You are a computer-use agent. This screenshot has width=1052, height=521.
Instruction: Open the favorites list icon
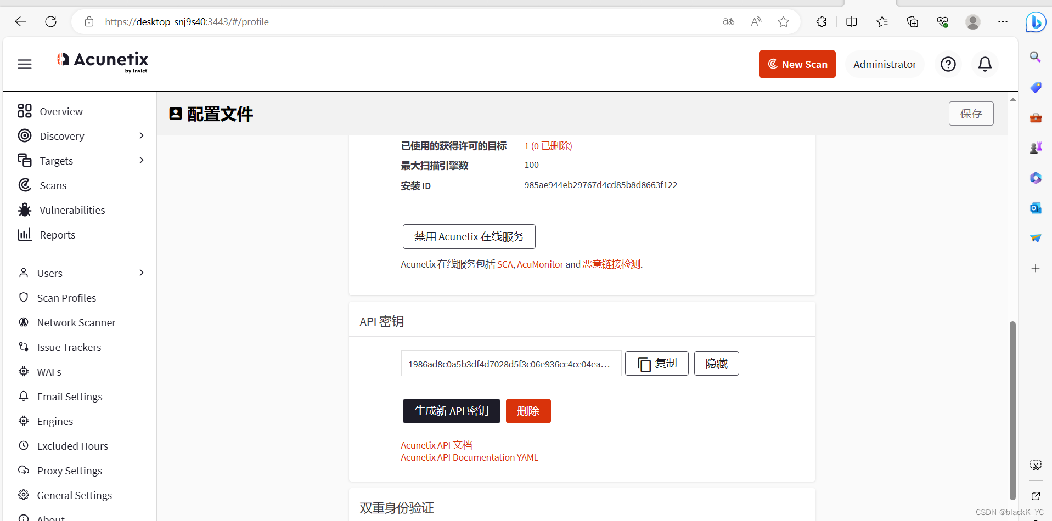pyautogui.click(x=882, y=21)
